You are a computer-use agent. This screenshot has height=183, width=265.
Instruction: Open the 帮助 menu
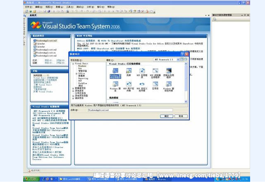(x=111, y=7)
